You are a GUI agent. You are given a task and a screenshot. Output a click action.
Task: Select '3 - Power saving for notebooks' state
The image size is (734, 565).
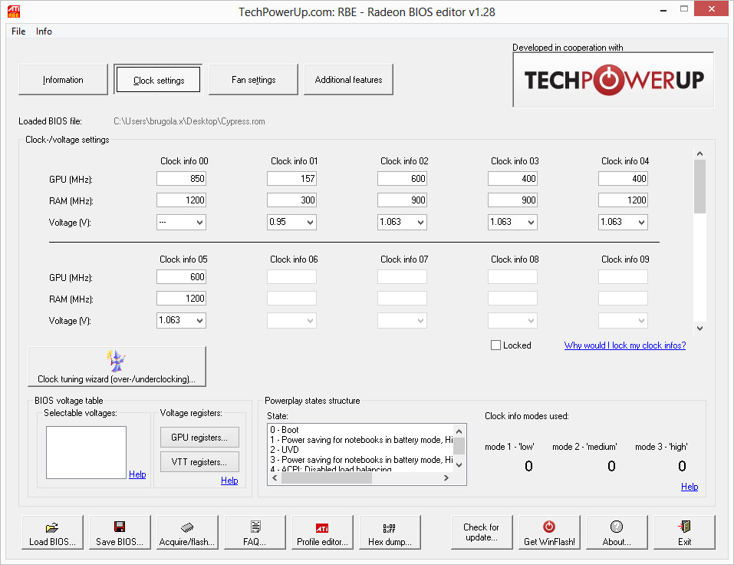point(361,460)
